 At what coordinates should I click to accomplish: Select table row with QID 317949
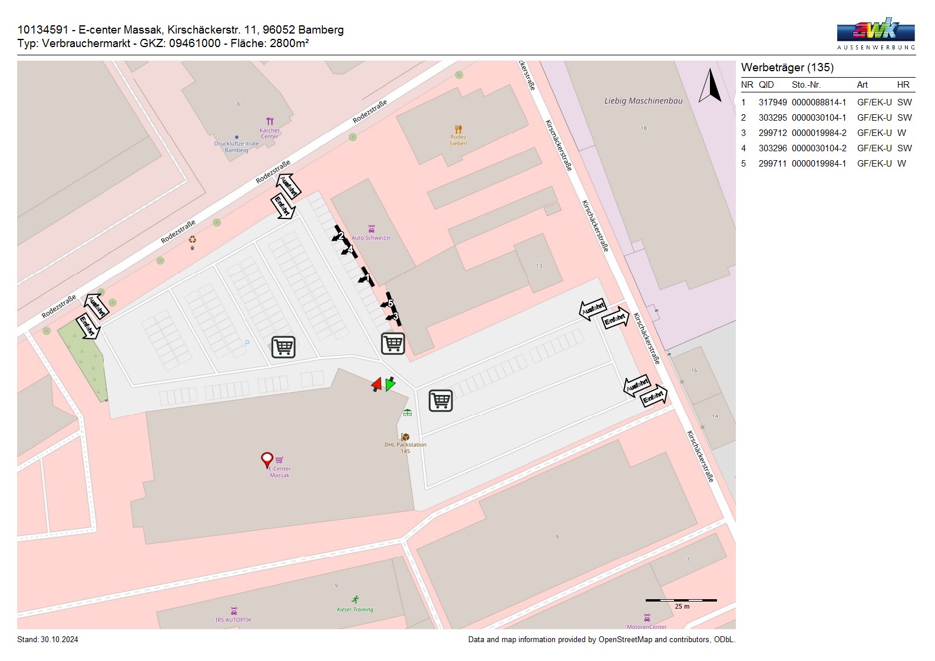pyautogui.click(x=827, y=102)
